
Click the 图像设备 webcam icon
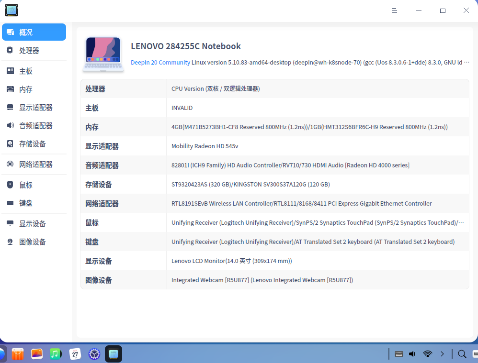10,242
